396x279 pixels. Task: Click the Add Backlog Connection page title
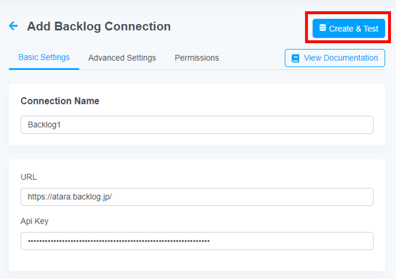[x=99, y=26]
